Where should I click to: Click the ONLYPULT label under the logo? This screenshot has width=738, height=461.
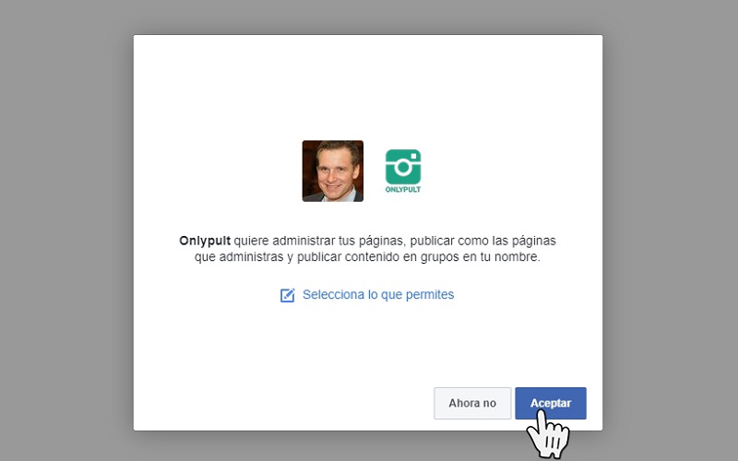click(x=402, y=189)
